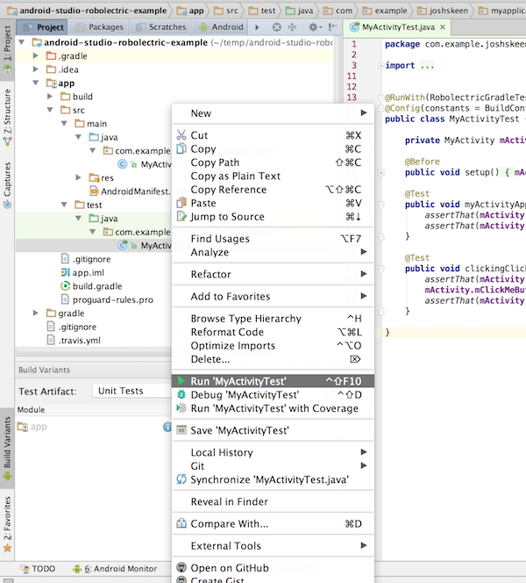Click Save 'MyActivityTest' menu entry
Viewport: 526px width, 583px height.
(273, 430)
